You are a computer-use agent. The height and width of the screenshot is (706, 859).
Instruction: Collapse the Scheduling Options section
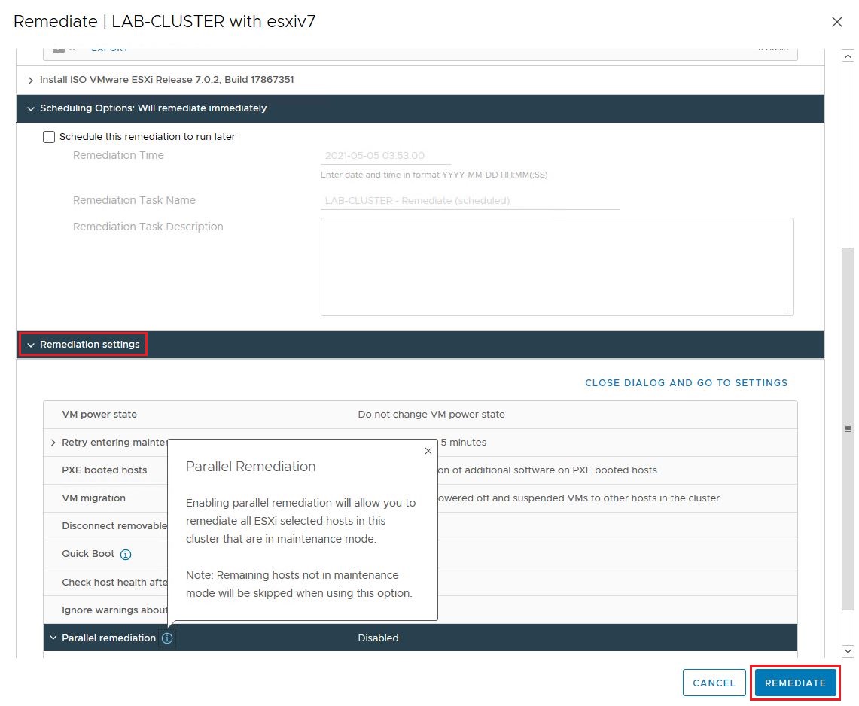click(x=31, y=108)
